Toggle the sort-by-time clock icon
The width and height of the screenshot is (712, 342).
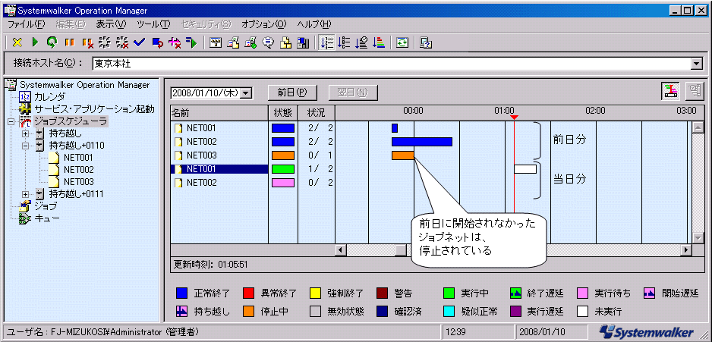[361, 42]
